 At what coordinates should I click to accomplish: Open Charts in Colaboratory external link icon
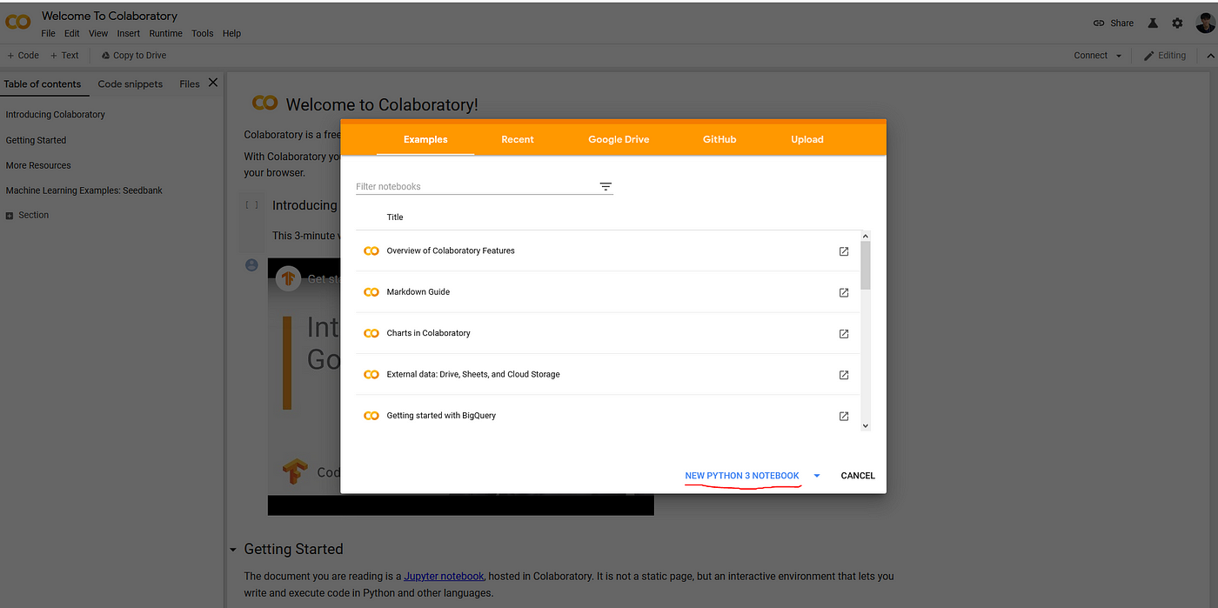(843, 334)
